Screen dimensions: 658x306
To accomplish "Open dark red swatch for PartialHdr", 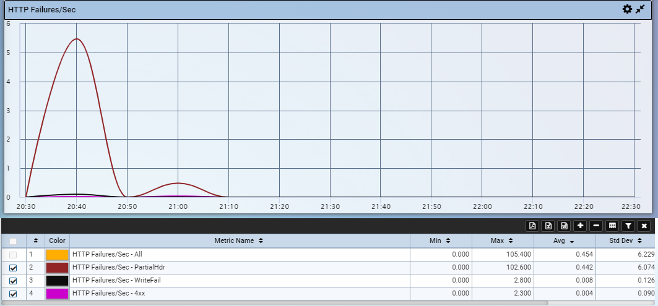I will point(57,268).
